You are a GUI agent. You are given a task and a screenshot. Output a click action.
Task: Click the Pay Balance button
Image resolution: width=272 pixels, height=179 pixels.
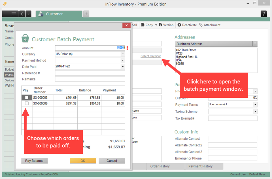(x=34, y=161)
